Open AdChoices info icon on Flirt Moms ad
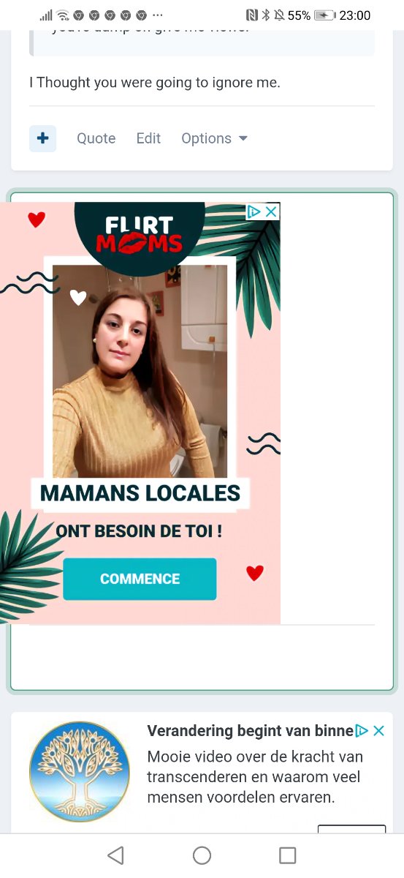Image resolution: width=404 pixels, height=878 pixels. [254, 211]
